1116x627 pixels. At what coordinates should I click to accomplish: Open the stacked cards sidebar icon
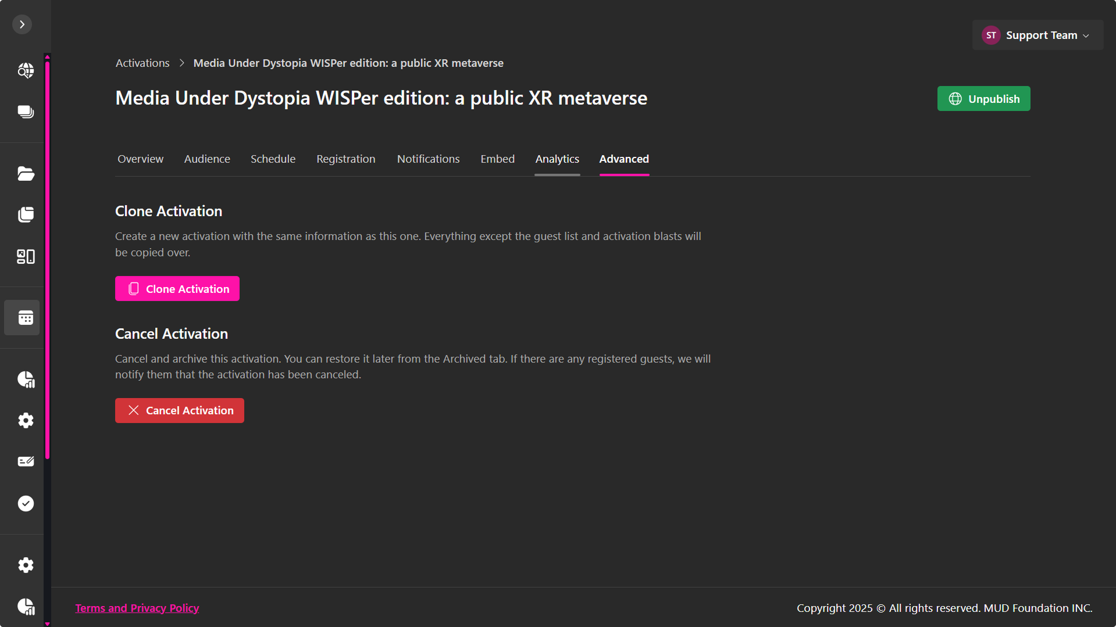26,112
